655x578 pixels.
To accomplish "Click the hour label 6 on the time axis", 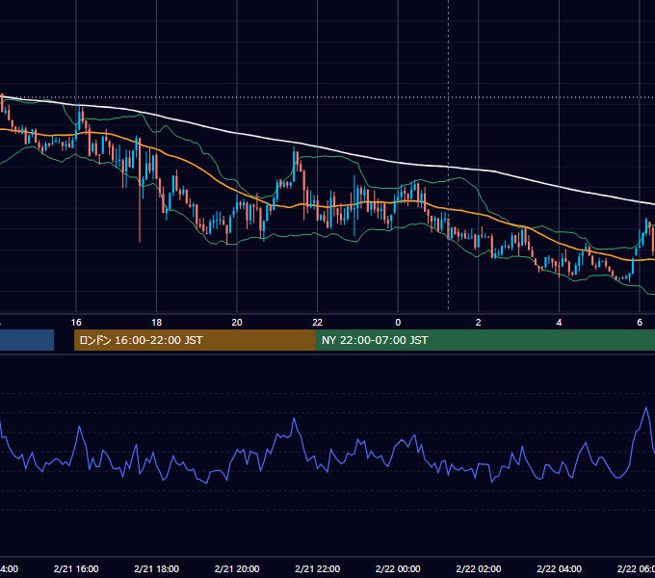I will pos(640,323).
